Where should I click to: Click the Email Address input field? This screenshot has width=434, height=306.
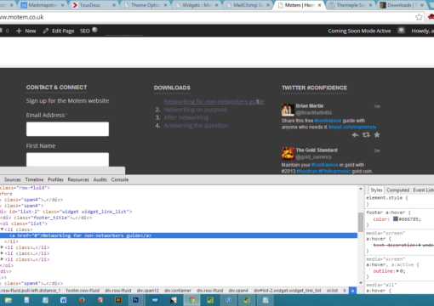(67, 129)
